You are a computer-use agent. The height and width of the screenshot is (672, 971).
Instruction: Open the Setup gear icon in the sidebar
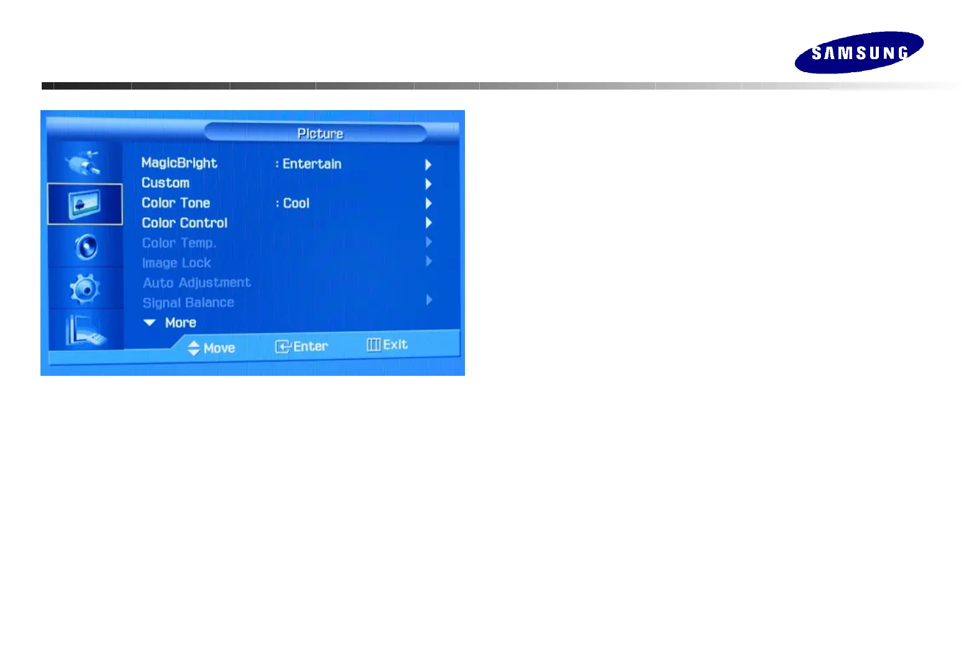point(85,289)
